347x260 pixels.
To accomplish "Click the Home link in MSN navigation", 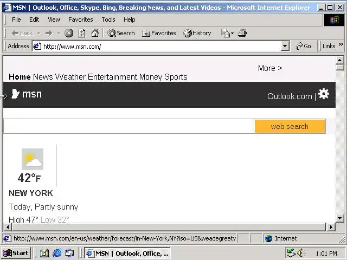I will click(x=20, y=77).
